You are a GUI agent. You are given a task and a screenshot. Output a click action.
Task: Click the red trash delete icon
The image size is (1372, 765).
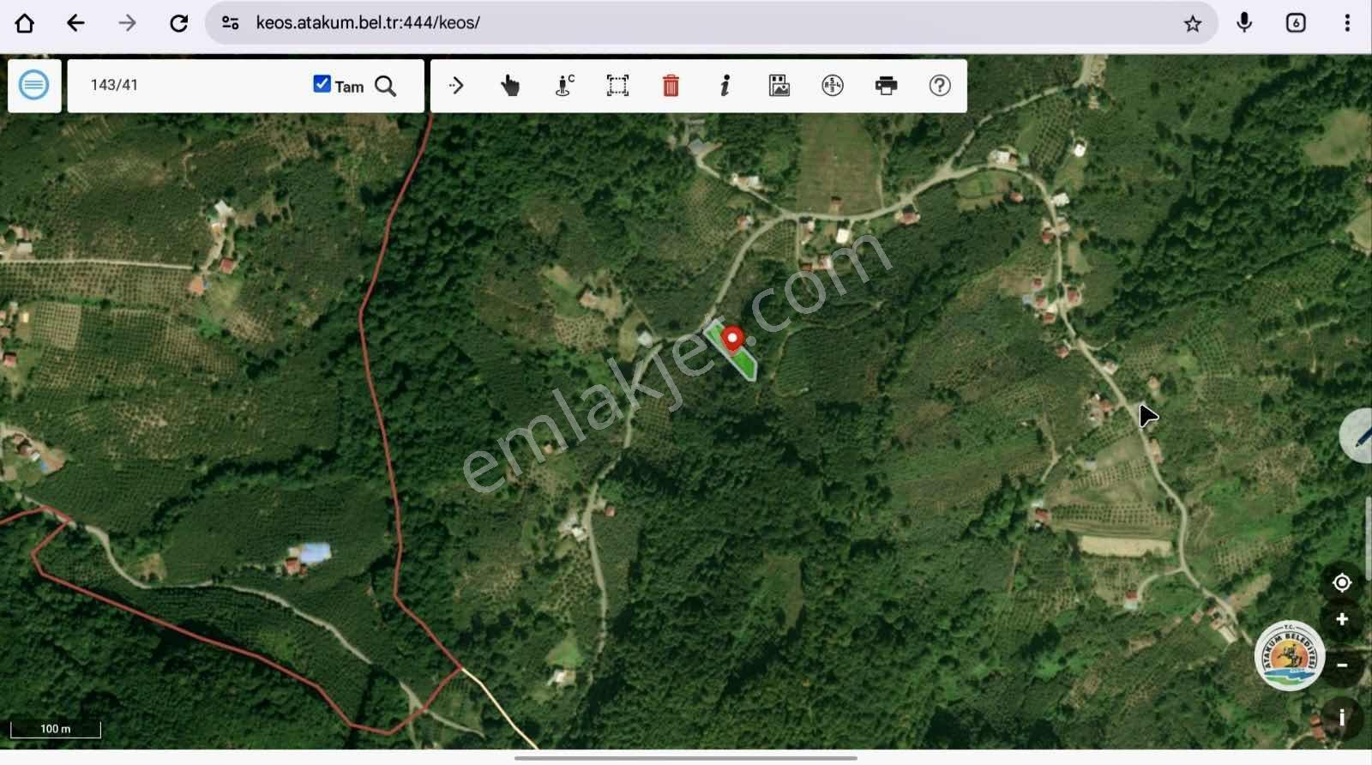671,85
